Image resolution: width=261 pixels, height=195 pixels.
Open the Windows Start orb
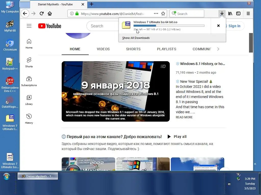6,176
